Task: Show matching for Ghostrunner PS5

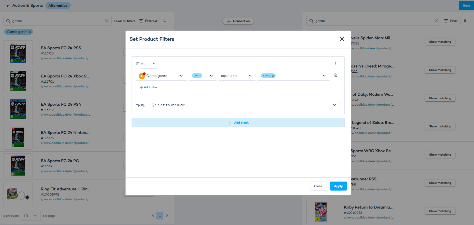Action: [440, 183]
